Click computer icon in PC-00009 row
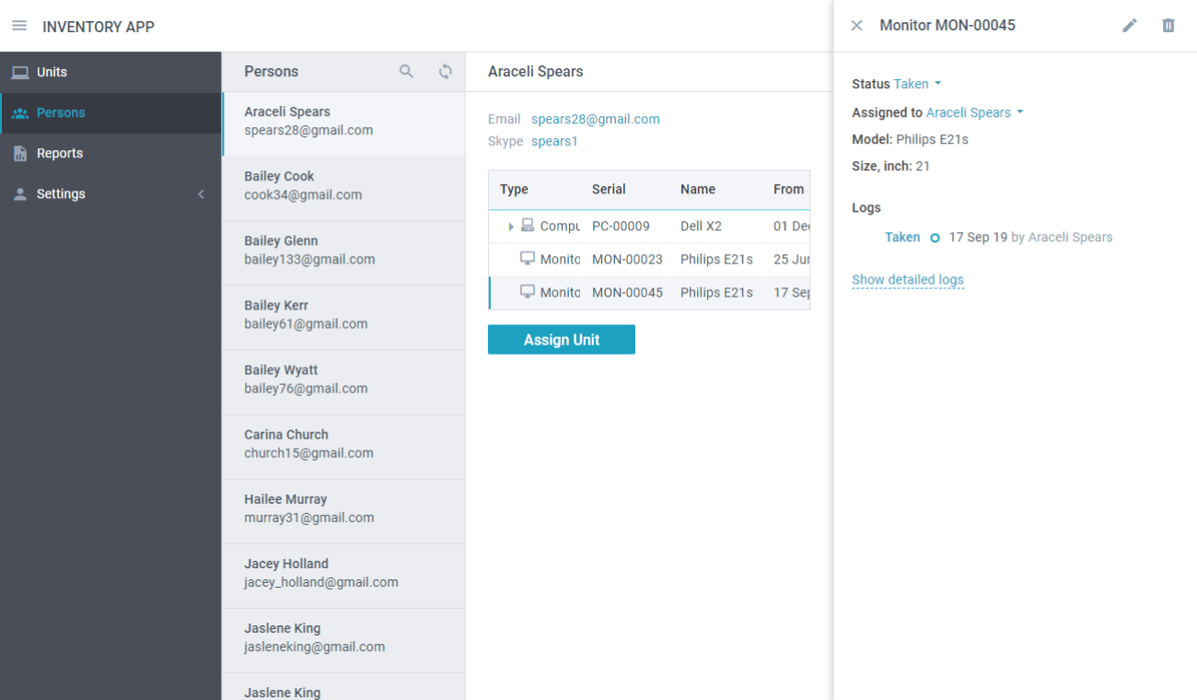The image size is (1197, 700). tap(528, 226)
